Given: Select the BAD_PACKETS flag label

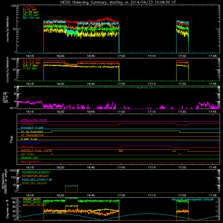Looking at the screenshot, I should pyautogui.click(x=30, y=162).
